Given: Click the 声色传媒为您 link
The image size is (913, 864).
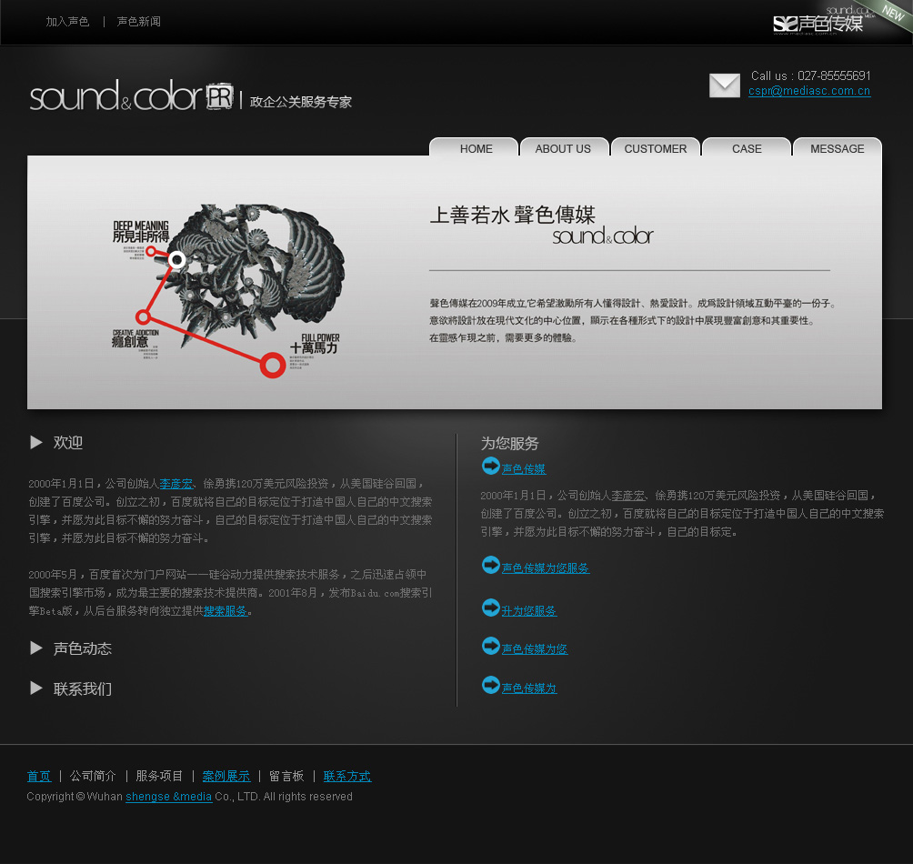Looking at the screenshot, I should [x=535, y=648].
